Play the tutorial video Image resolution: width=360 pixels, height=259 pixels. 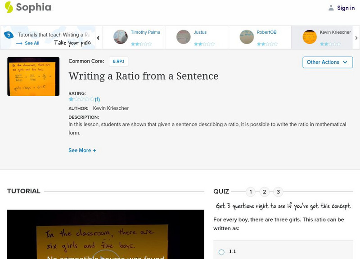pos(106,255)
